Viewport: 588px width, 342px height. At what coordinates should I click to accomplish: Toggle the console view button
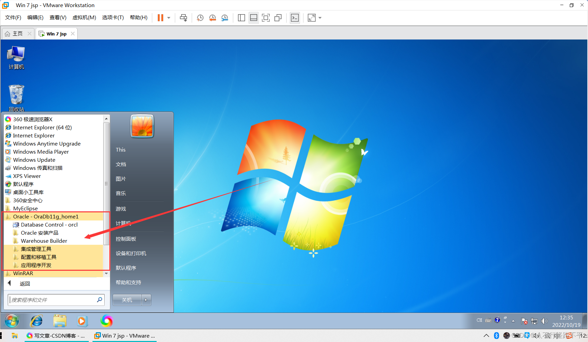[295, 18]
